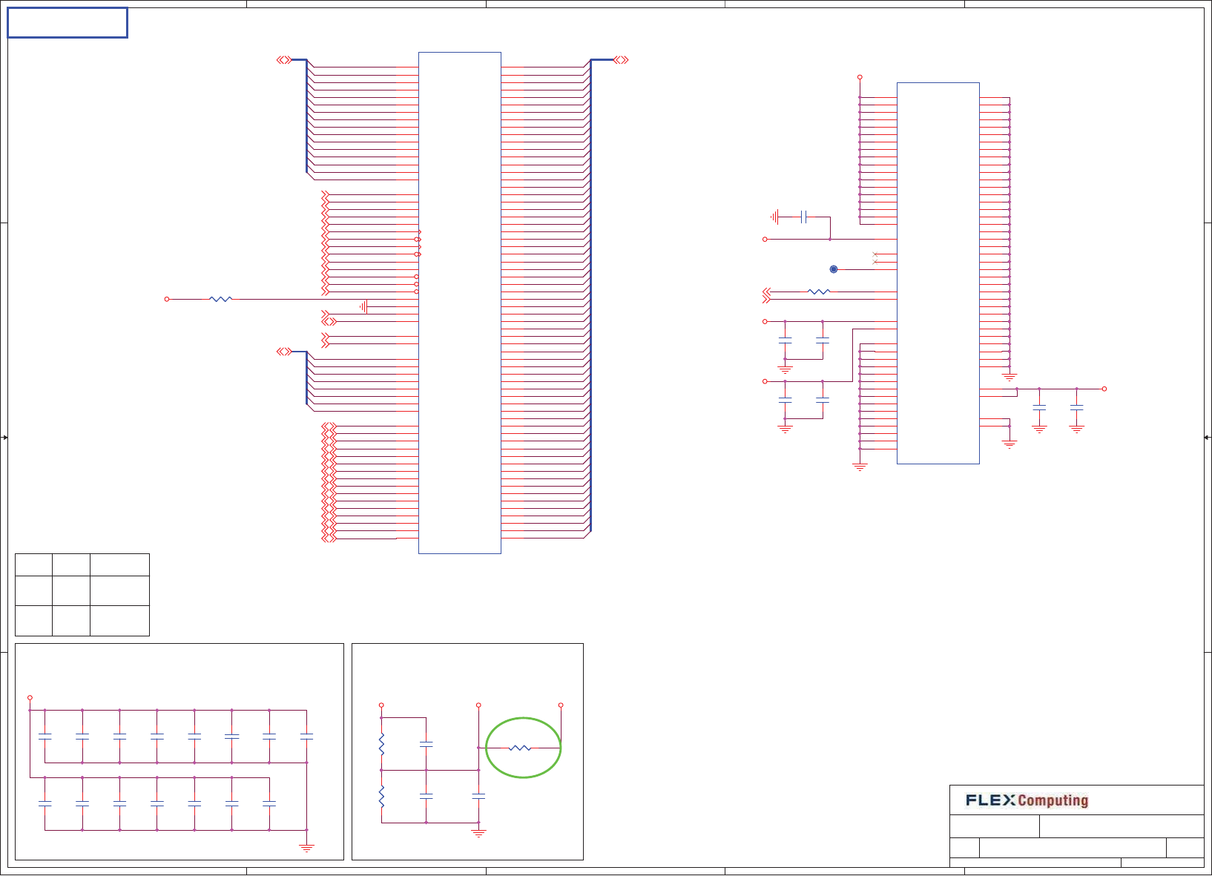Select the power port feeding the lower capacitor pair left of right IC
The image size is (1212, 876).
pyautogui.click(x=765, y=381)
